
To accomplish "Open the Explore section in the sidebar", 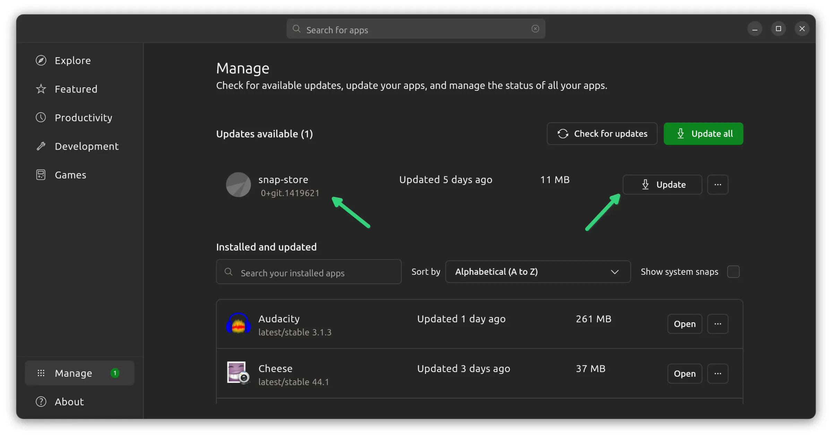I will 72,61.
